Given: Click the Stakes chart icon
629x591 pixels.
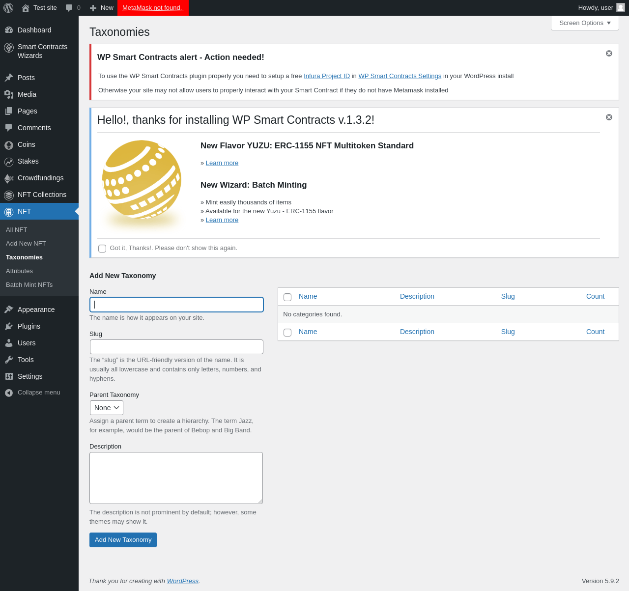Looking at the screenshot, I should click(x=9, y=162).
